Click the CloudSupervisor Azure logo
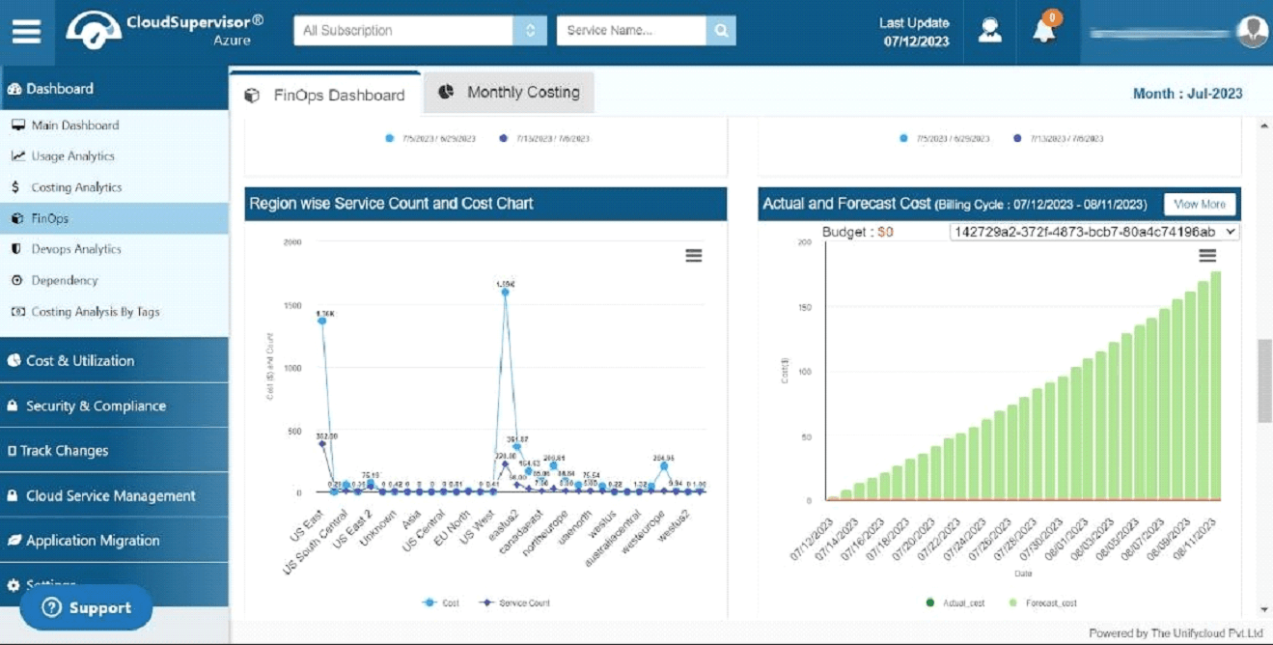The width and height of the screenshot is (1273, 645). pyautogui.click(x=165, y=30)
